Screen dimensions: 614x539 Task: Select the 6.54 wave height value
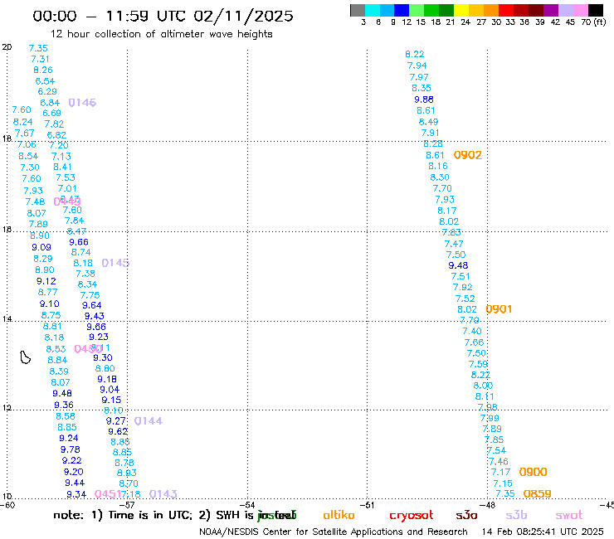click(45, 81)
